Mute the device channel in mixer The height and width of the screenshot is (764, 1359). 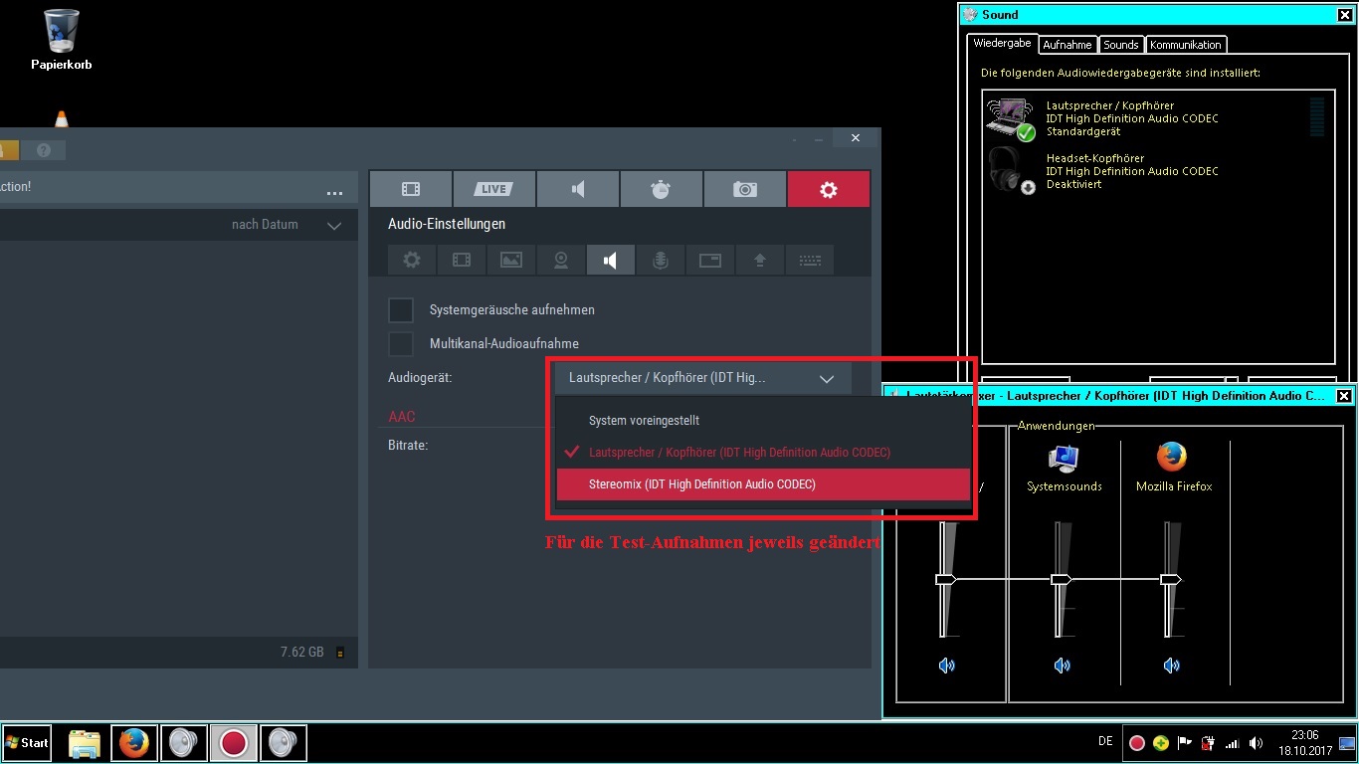(947, 666)
